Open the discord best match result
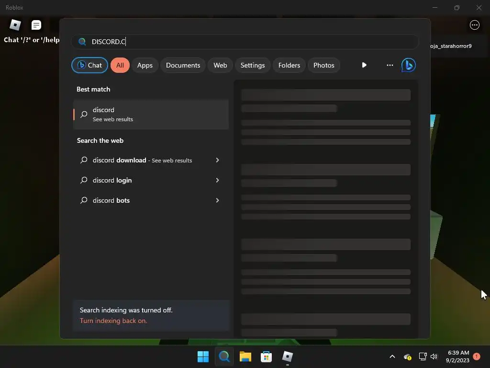Viewport: 490px width, 368px height. (151, 114)
